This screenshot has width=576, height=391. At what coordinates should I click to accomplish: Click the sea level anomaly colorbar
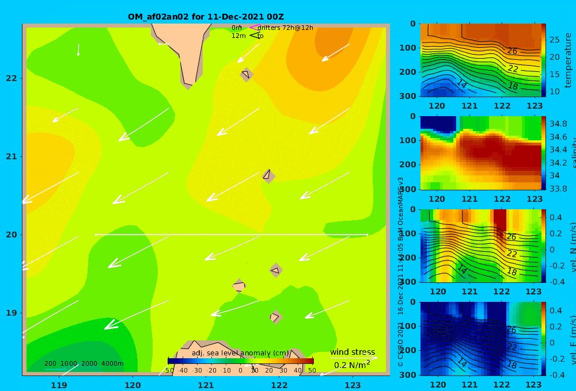241,361
